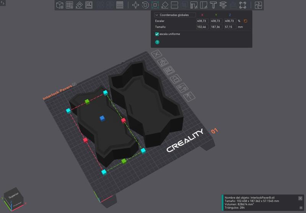Click the Add model cube icon
Screen dimensions: 306x213
click(60, 5)
